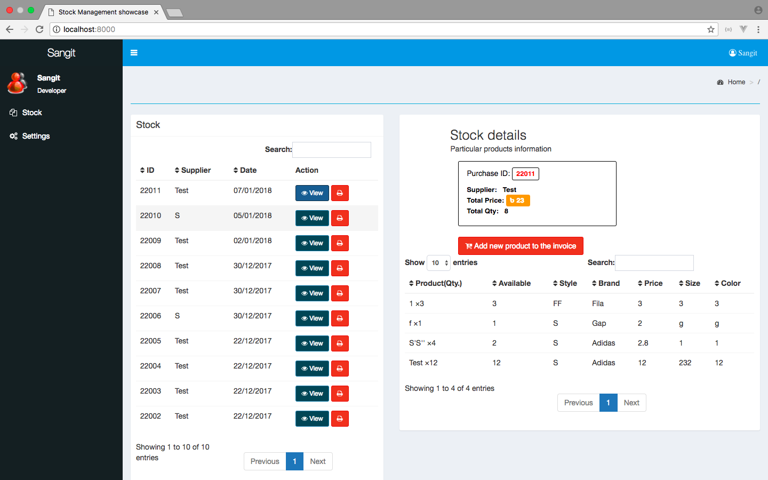The image size is (768, 480).
Task: Open the Show entries count dropdown
Action: click(438, 263)
